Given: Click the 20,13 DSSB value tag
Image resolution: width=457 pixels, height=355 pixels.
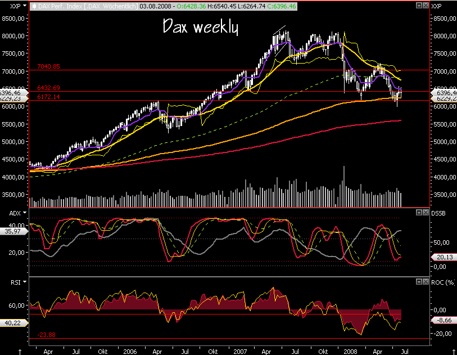Looking at the screenshot, I should tap(444, 257).
